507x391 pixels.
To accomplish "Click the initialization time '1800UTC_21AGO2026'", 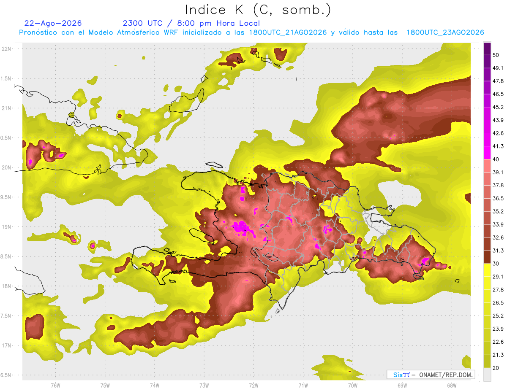I will [x=288, y=32].
